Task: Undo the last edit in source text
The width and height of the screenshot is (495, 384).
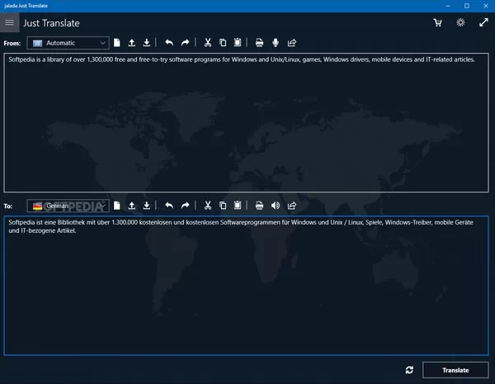Action: tap(169, 42)
